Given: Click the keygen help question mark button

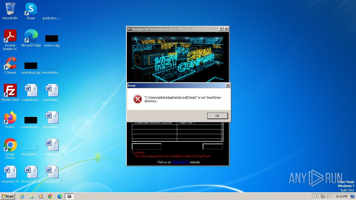Looking at the screenshot, I should coord(221,29).
